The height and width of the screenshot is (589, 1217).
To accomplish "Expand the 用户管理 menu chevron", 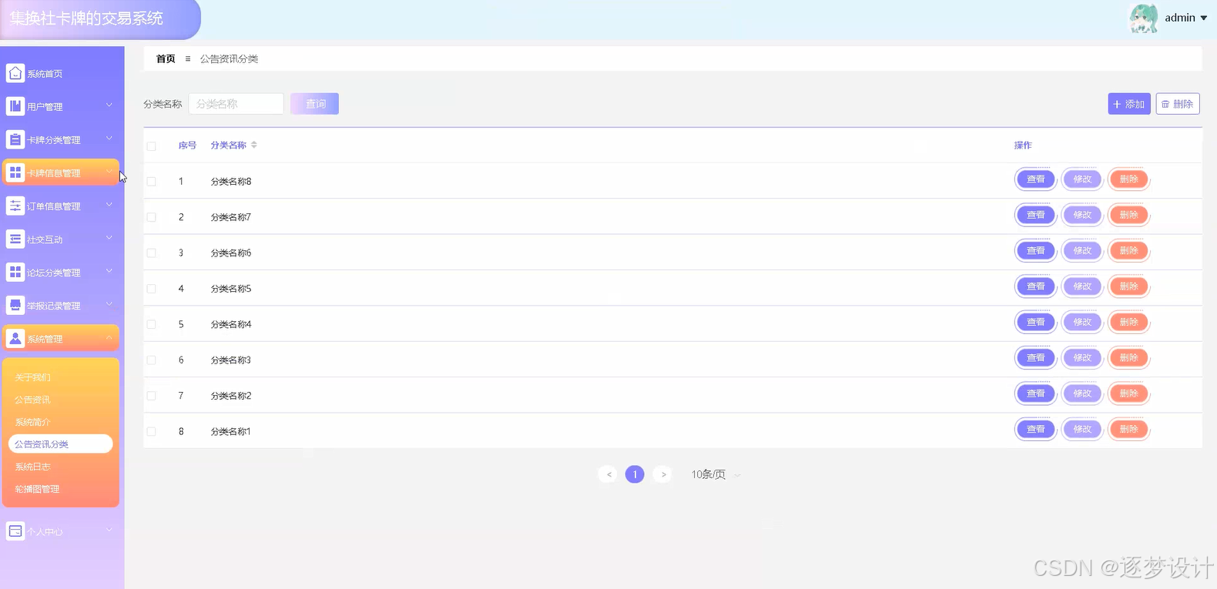I will [109, 105].
